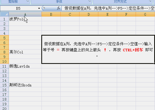
Task: Open the font (字体) dialog launcher
Action: 90,1
